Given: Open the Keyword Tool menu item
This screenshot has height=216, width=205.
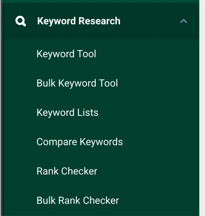Looking at the screenshot, I should 66,54.
